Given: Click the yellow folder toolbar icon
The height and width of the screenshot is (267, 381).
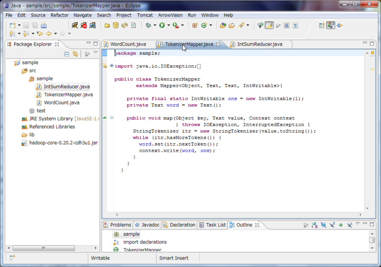Looking at the screenshot, I should pyautogui.click(x=107, y=25).
